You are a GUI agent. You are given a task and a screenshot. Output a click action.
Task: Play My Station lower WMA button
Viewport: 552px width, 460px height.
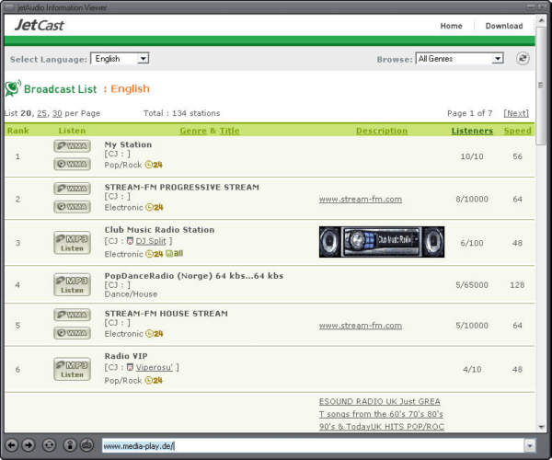[x=72, y=164]
